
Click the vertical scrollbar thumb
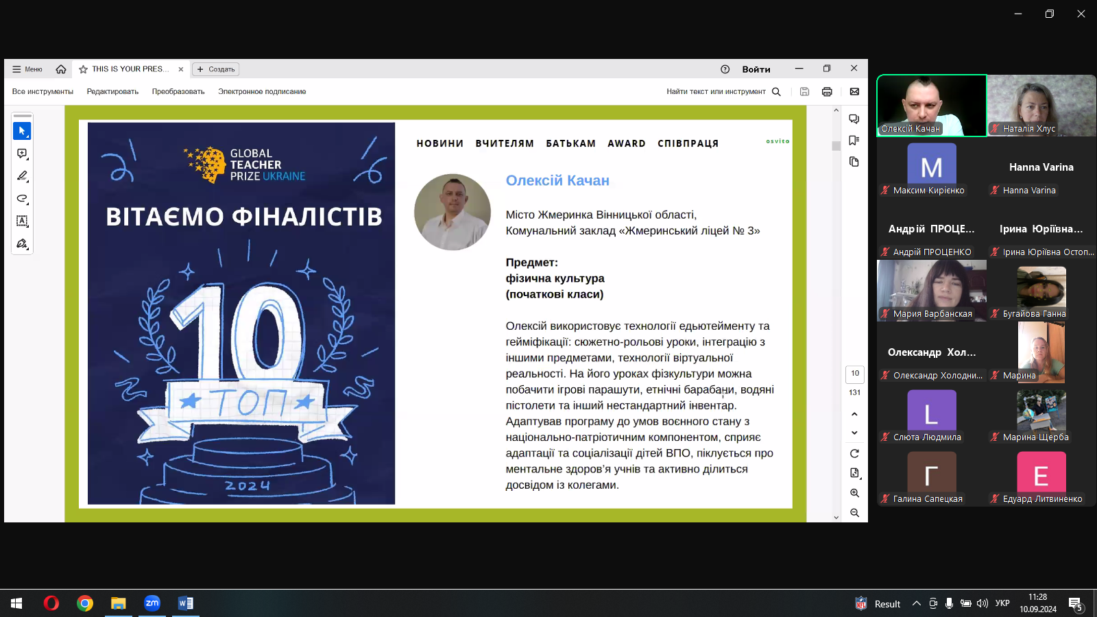(836, 145)
